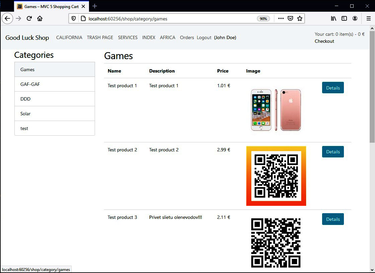
Task: Click the Logout link
Action: tap(204, 37)
